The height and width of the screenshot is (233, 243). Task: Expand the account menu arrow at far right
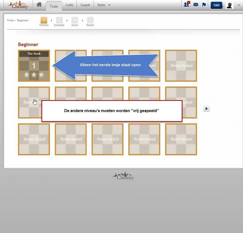point(239,5)
